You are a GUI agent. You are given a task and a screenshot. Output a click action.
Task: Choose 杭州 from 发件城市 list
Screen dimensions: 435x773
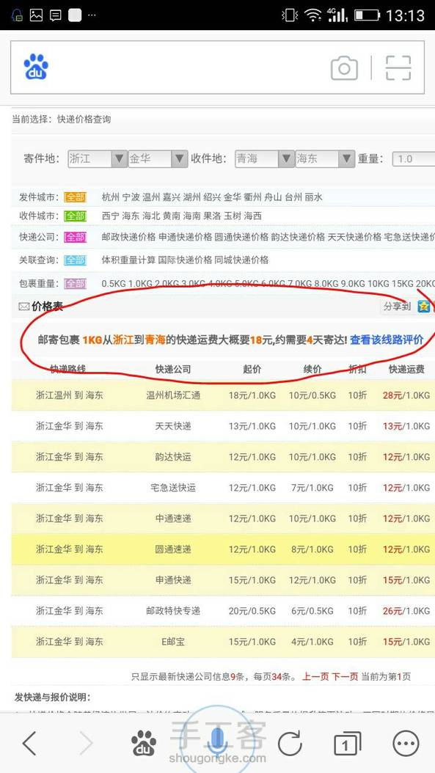(110, 197)
